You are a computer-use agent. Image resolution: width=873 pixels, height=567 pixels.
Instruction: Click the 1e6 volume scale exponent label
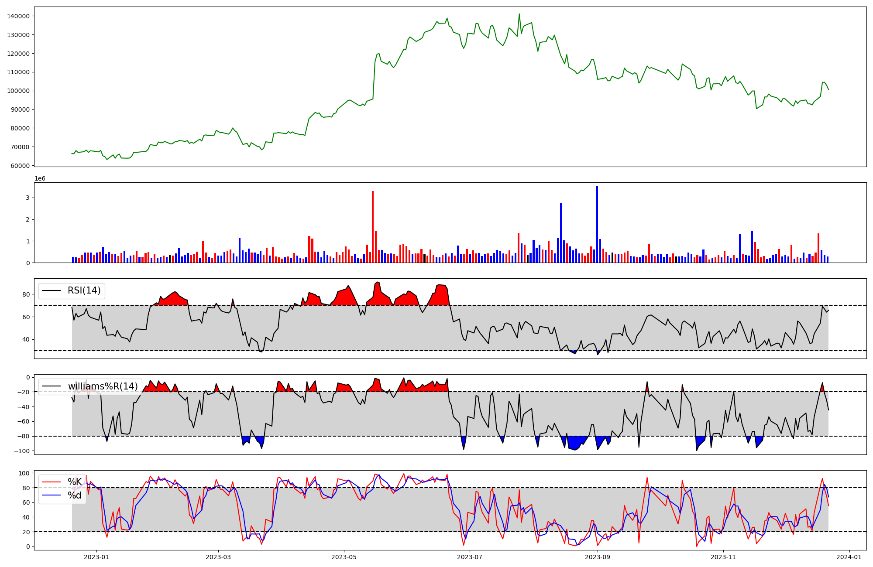click(x=40, y=179)
